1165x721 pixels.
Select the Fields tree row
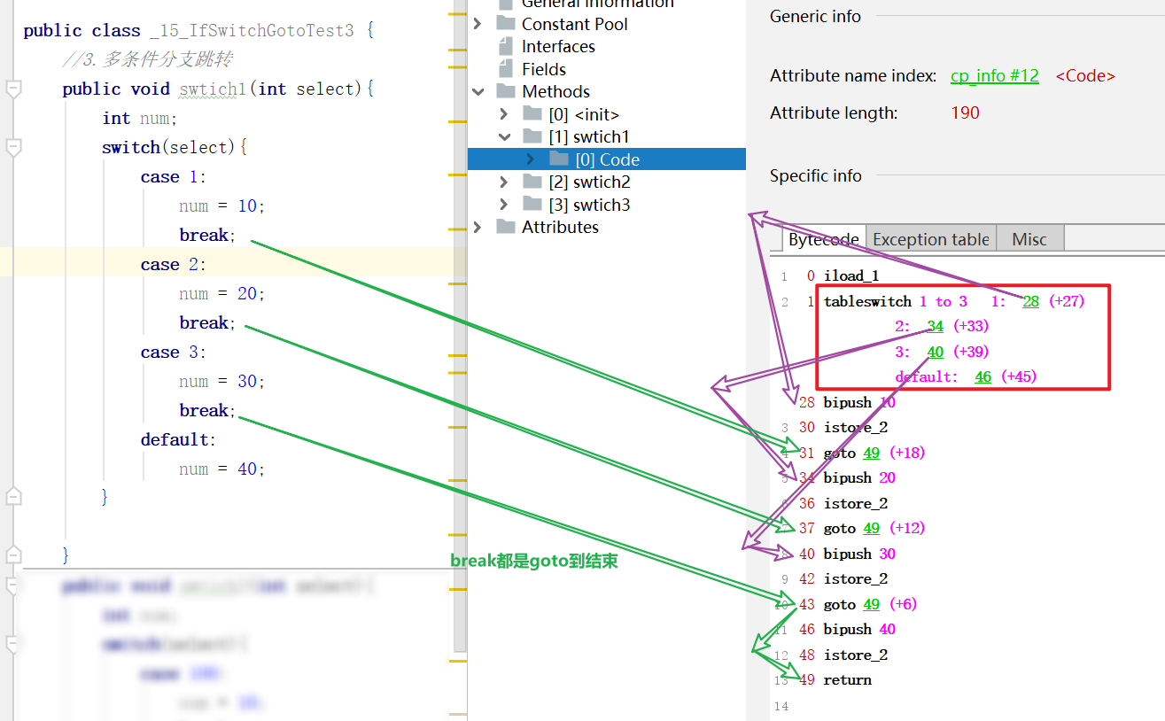tap(607, 69)
